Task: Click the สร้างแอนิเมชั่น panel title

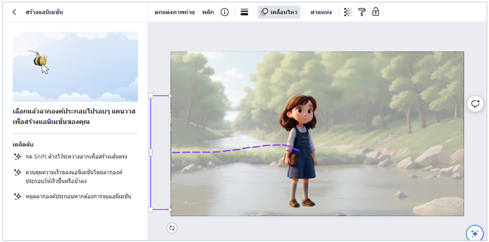Action: pyautogui.click(x=44, y=12)
